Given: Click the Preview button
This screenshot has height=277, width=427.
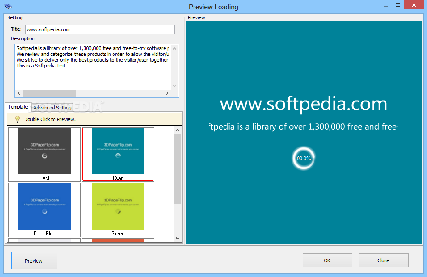Looking at the screenshot, I should click(x=34, y=260).
